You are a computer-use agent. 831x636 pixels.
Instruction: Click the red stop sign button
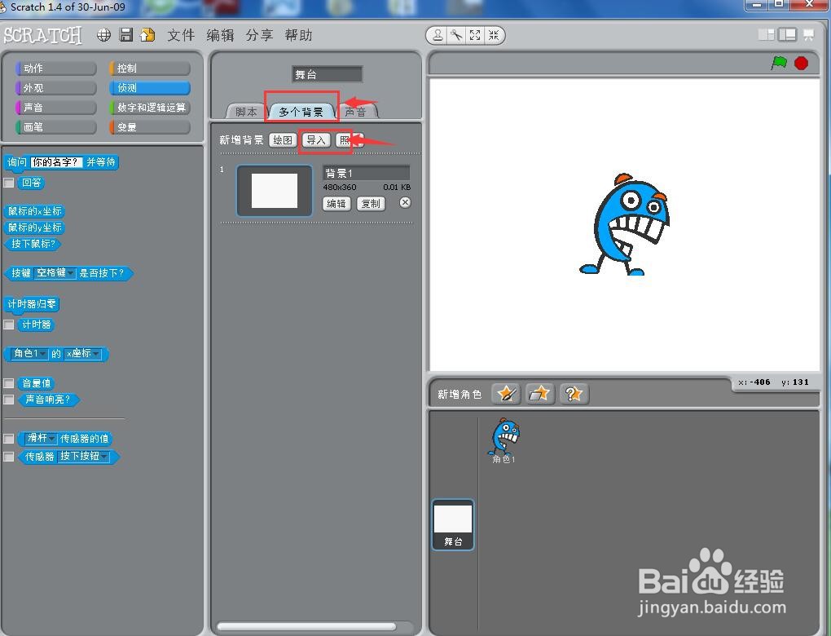802,63
